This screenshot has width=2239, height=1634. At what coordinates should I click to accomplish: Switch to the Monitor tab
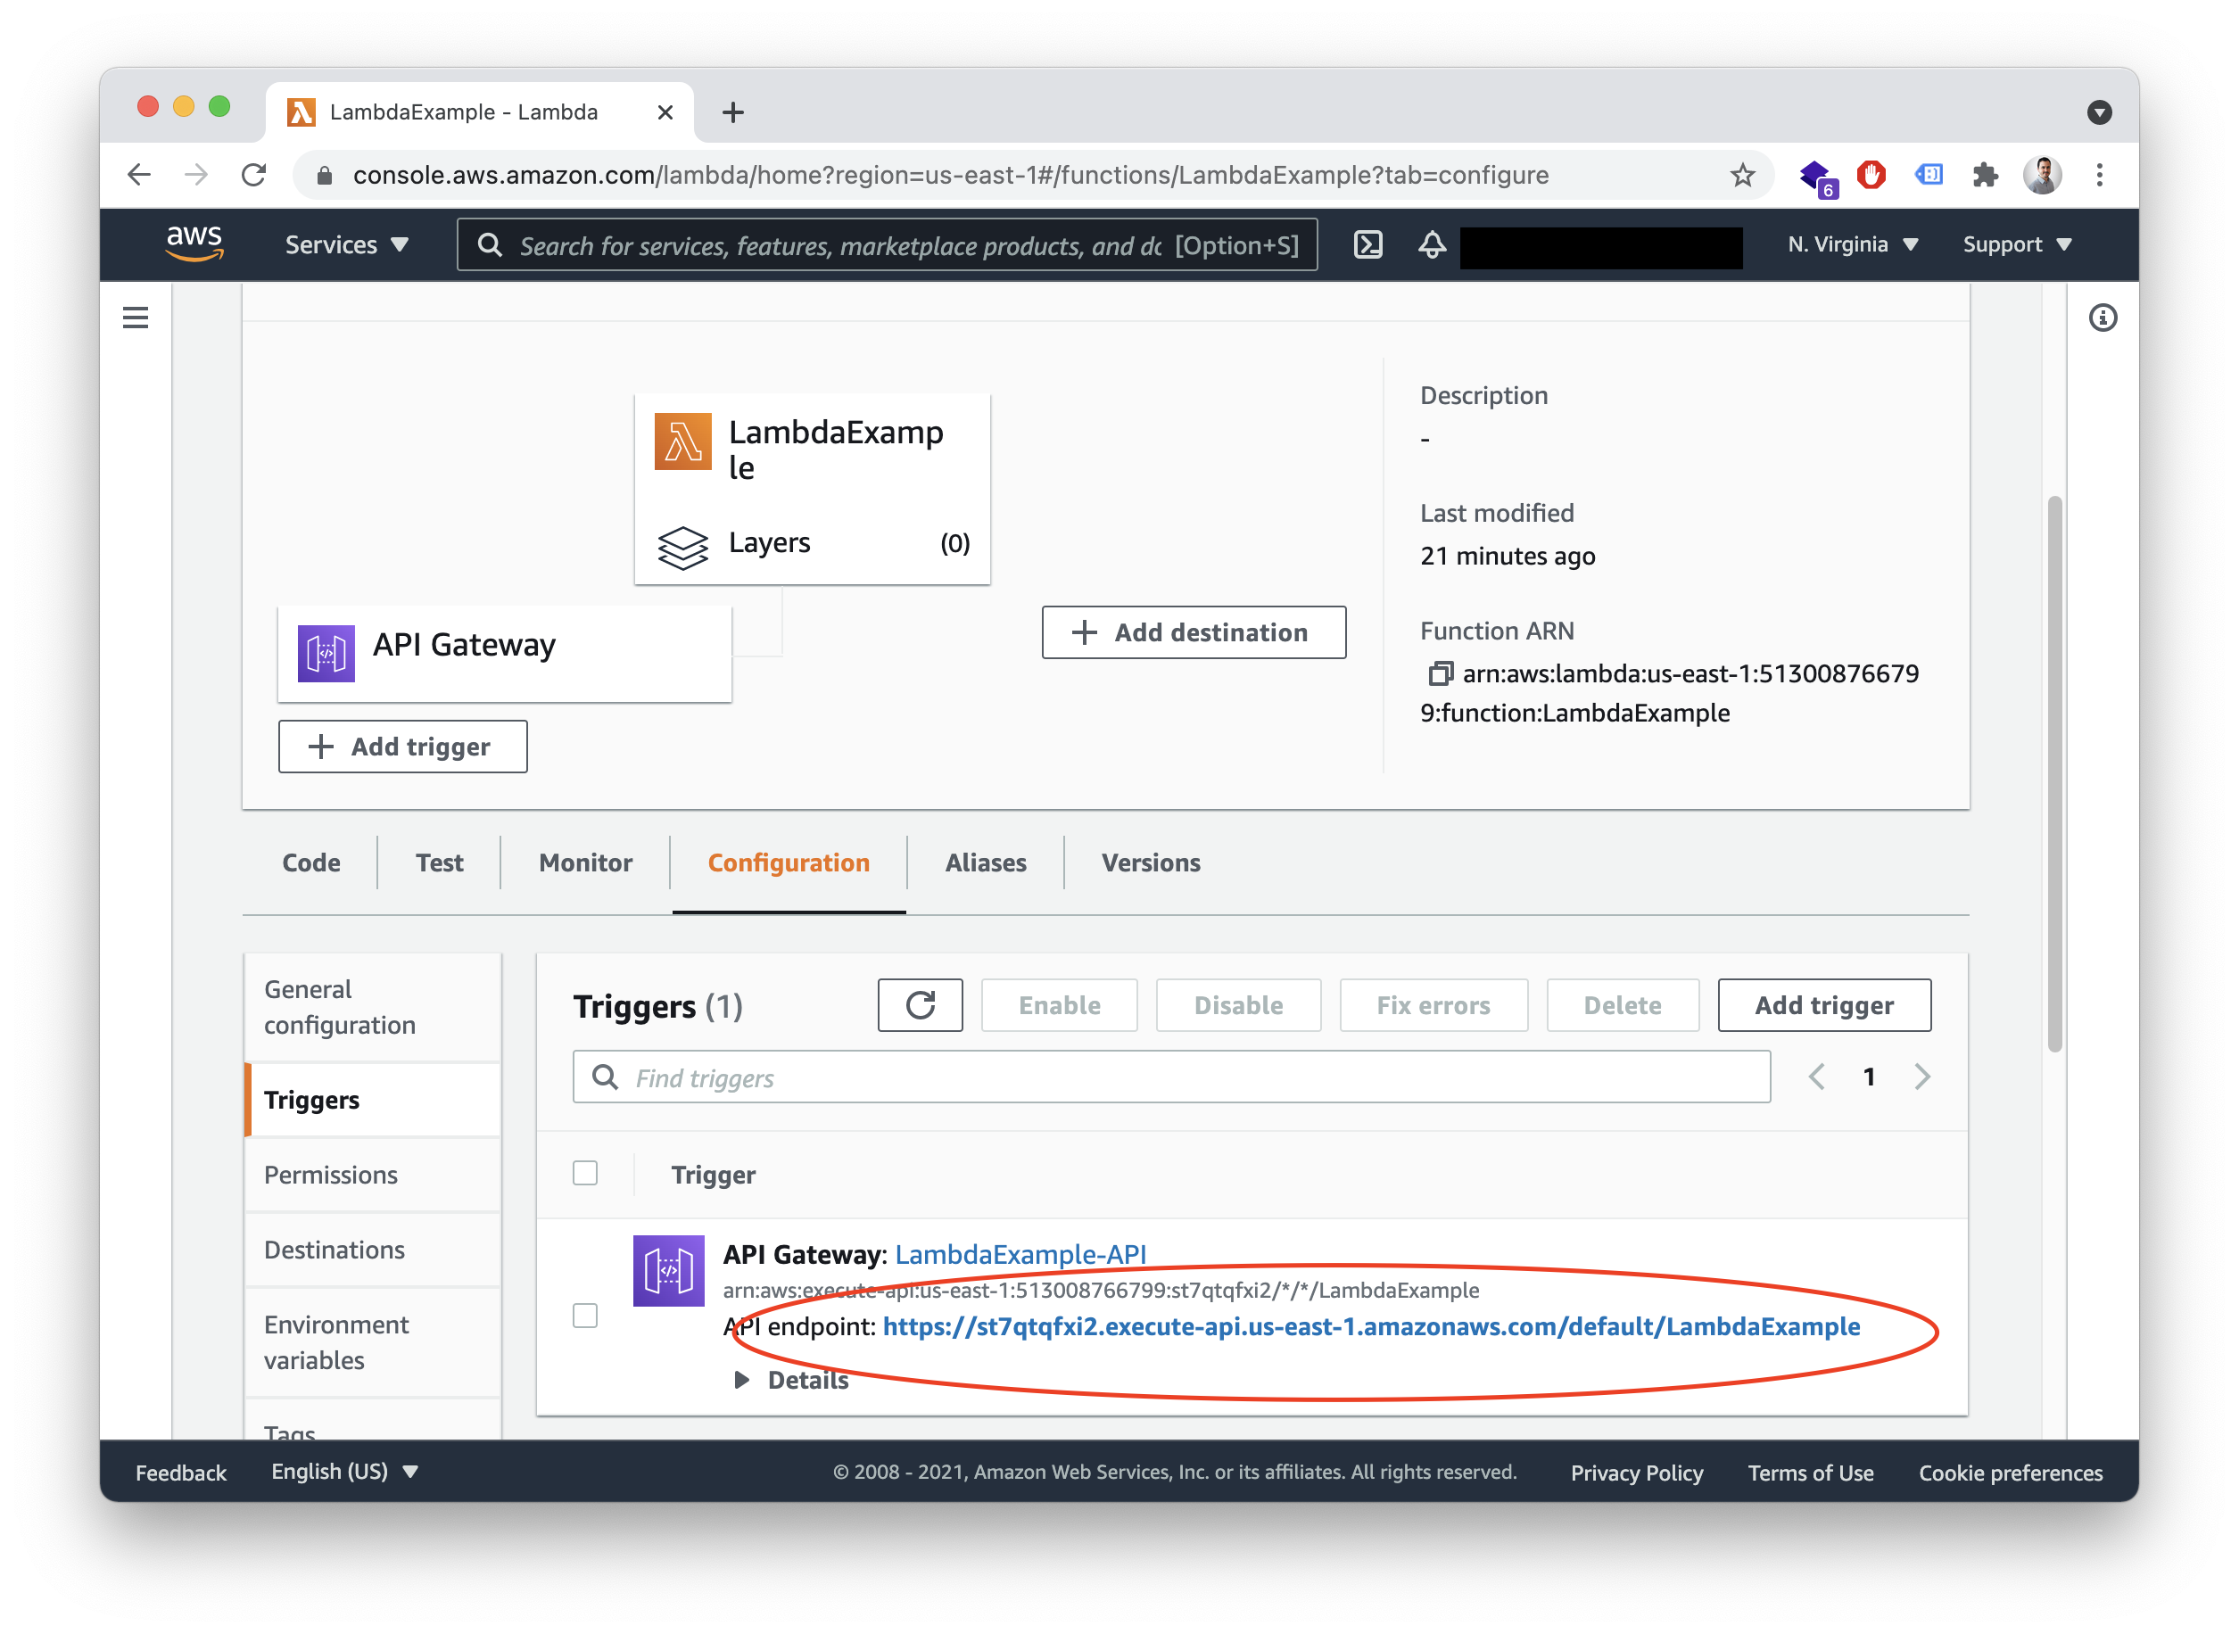(x=584, y=862)
